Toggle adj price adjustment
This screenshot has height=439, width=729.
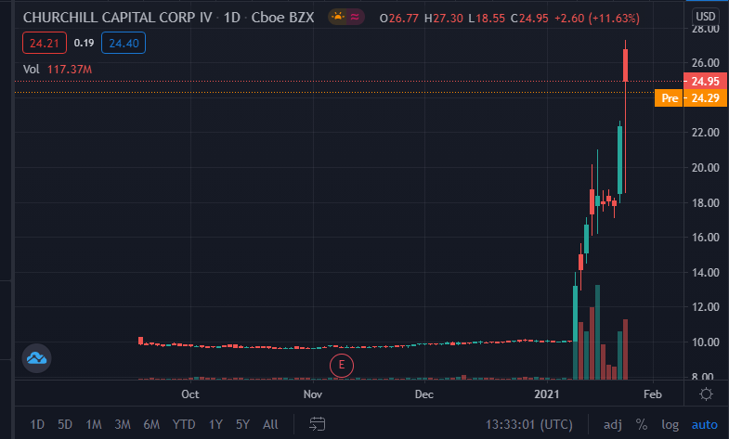pos(613,424)
